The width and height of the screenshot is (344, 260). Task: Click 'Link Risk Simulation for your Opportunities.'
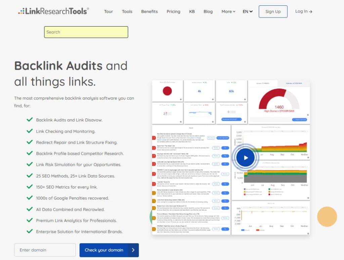[79, 165]
